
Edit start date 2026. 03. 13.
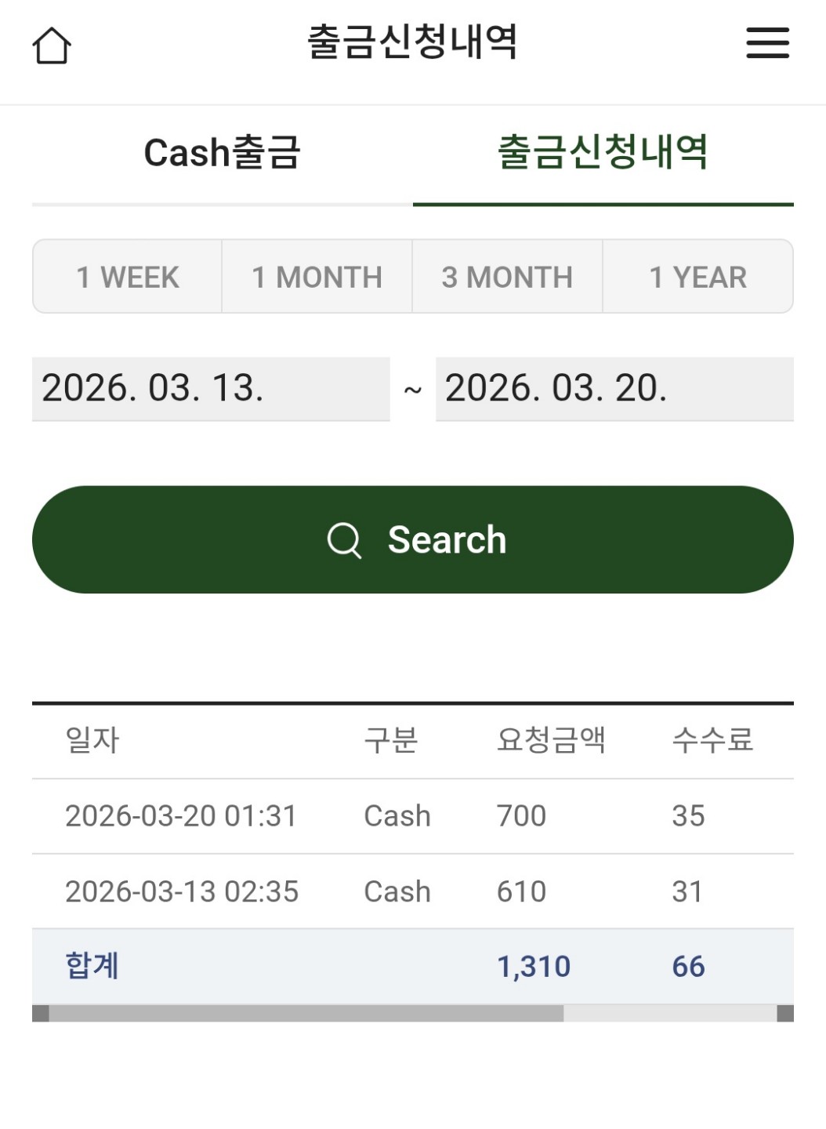(210, 389)
